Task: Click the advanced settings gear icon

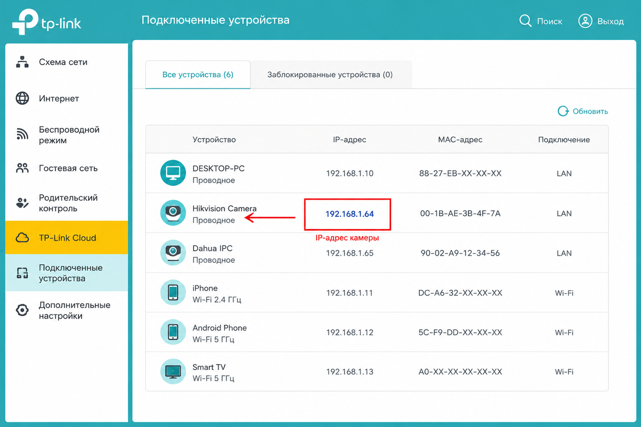Action: click(22, 310)
